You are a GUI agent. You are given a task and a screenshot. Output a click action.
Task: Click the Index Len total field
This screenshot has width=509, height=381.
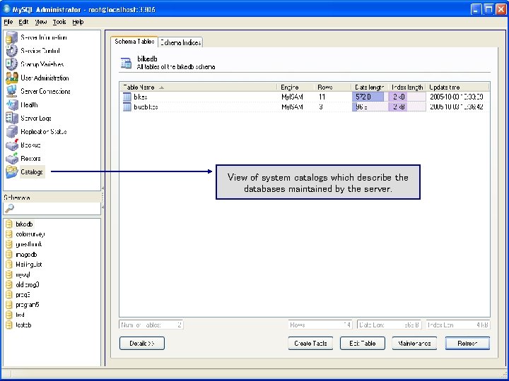tap(458, 325)
